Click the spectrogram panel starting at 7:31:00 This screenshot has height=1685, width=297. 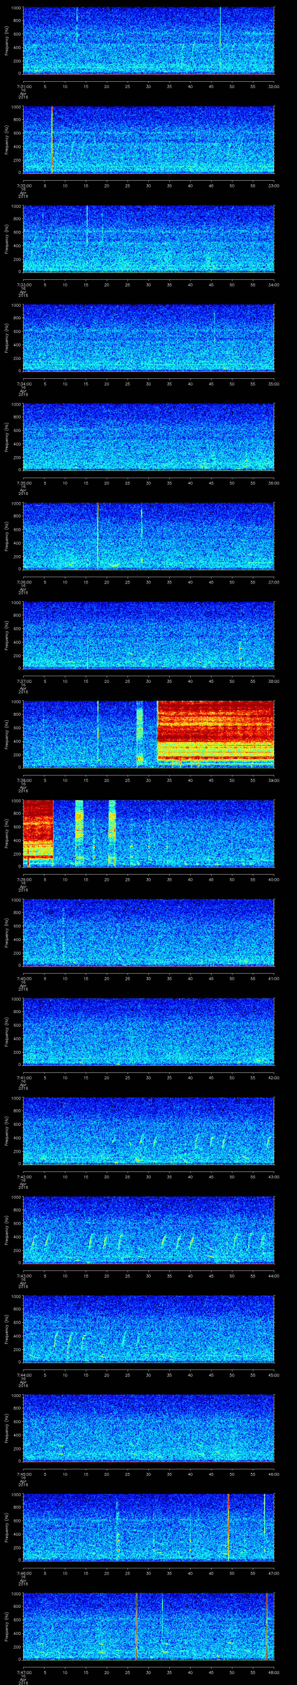[148, 41]
